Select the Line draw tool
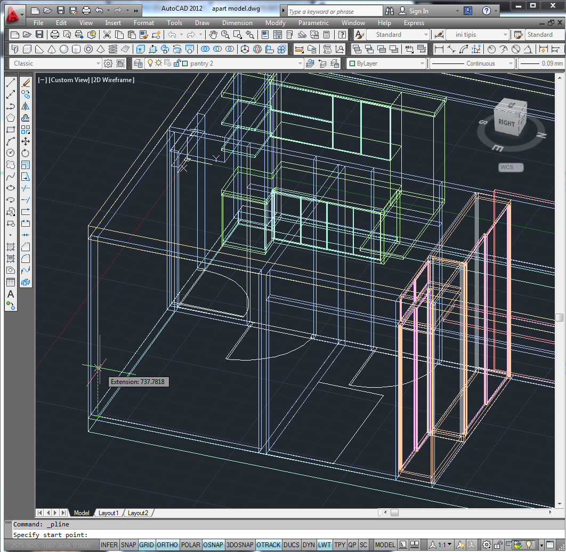 10,83
